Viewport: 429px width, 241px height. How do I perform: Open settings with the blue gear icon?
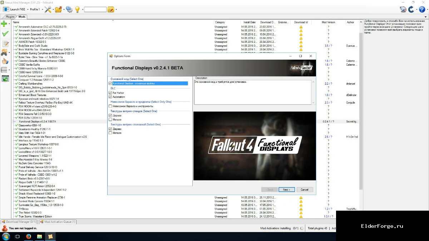(69, 9)
